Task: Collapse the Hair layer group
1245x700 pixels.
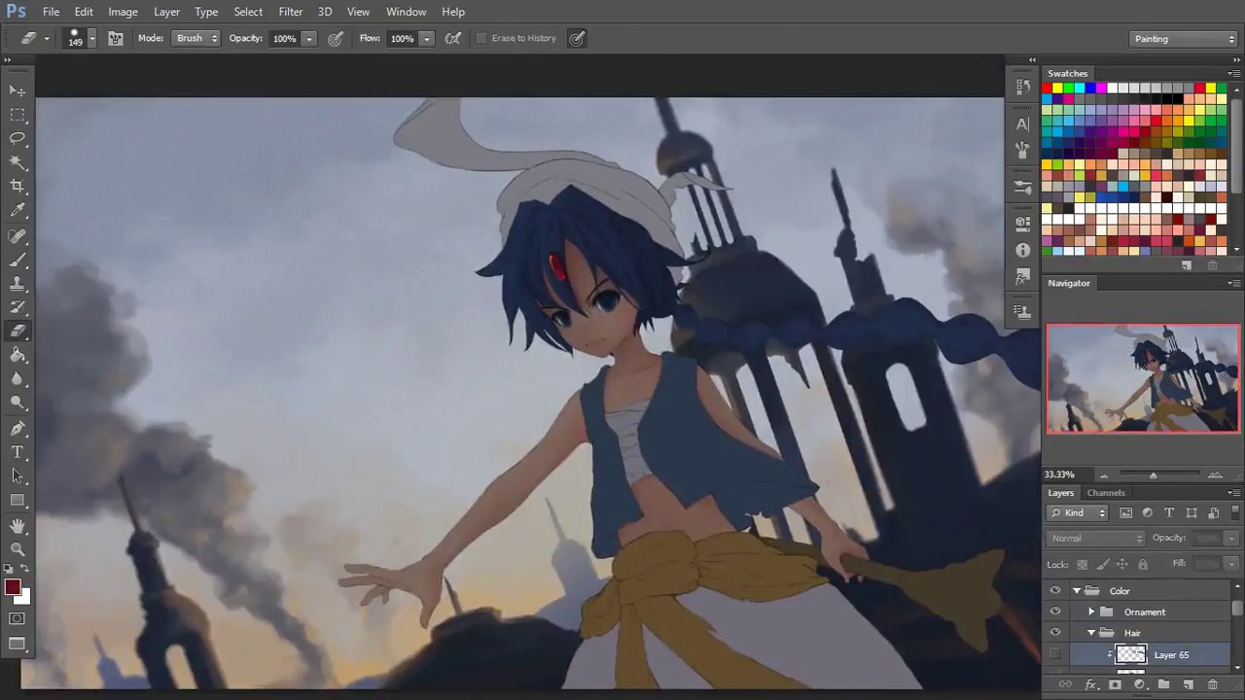Action: (x=1091, y=633)
